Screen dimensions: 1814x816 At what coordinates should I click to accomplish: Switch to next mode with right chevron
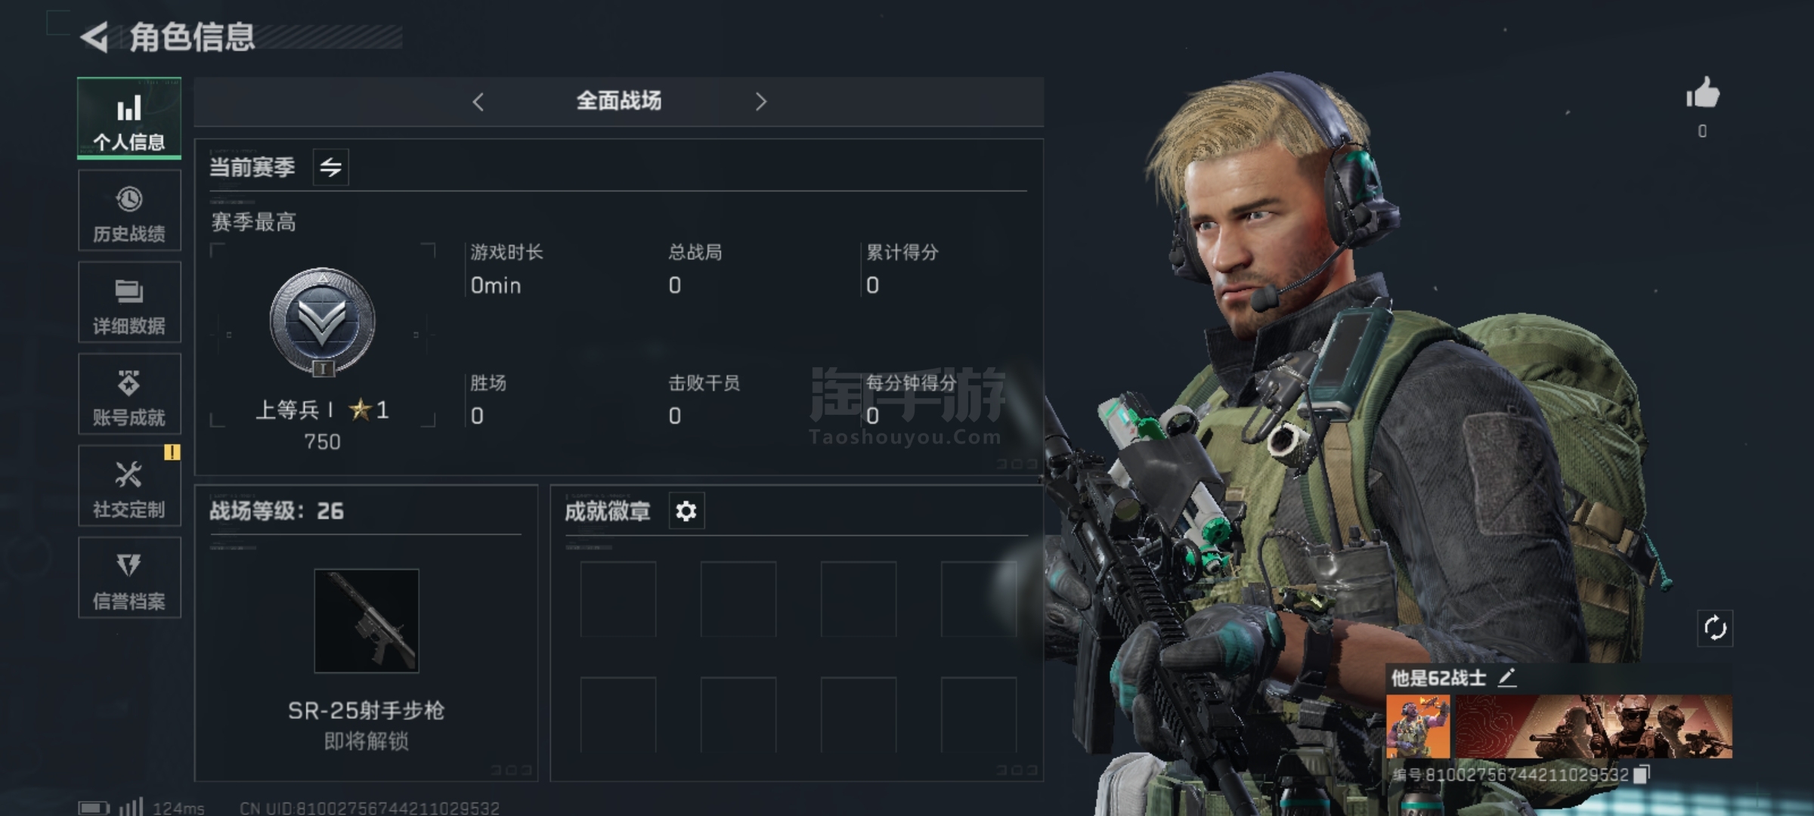click(760, 101)
